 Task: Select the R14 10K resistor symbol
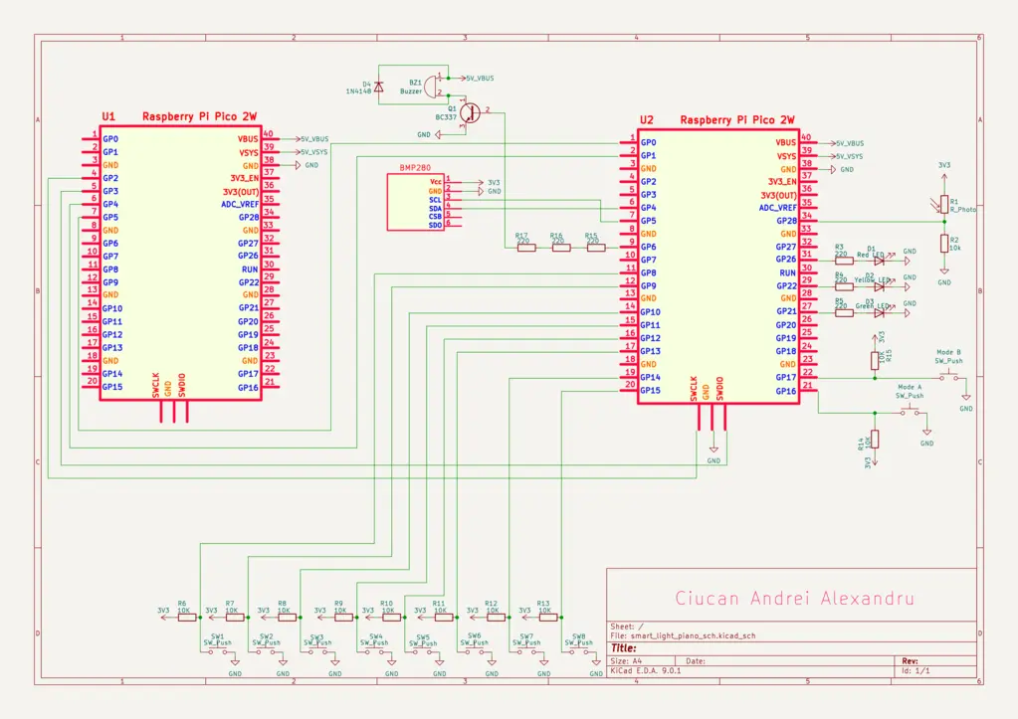point(875,439)
